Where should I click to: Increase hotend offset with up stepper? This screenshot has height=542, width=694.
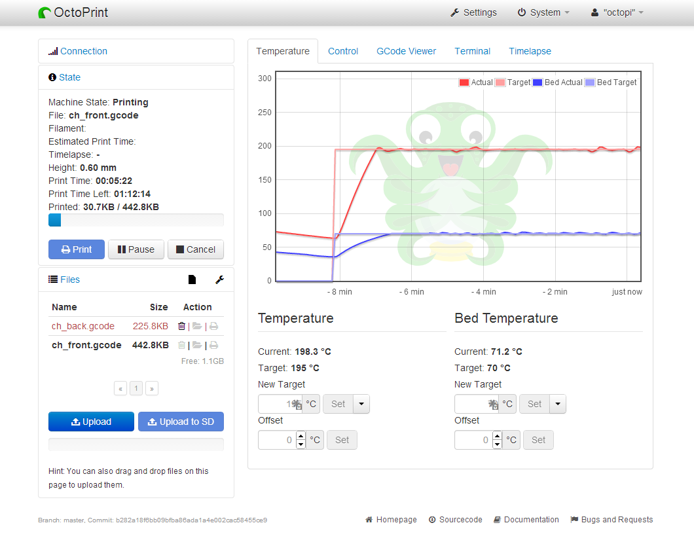tap(301, 436)
